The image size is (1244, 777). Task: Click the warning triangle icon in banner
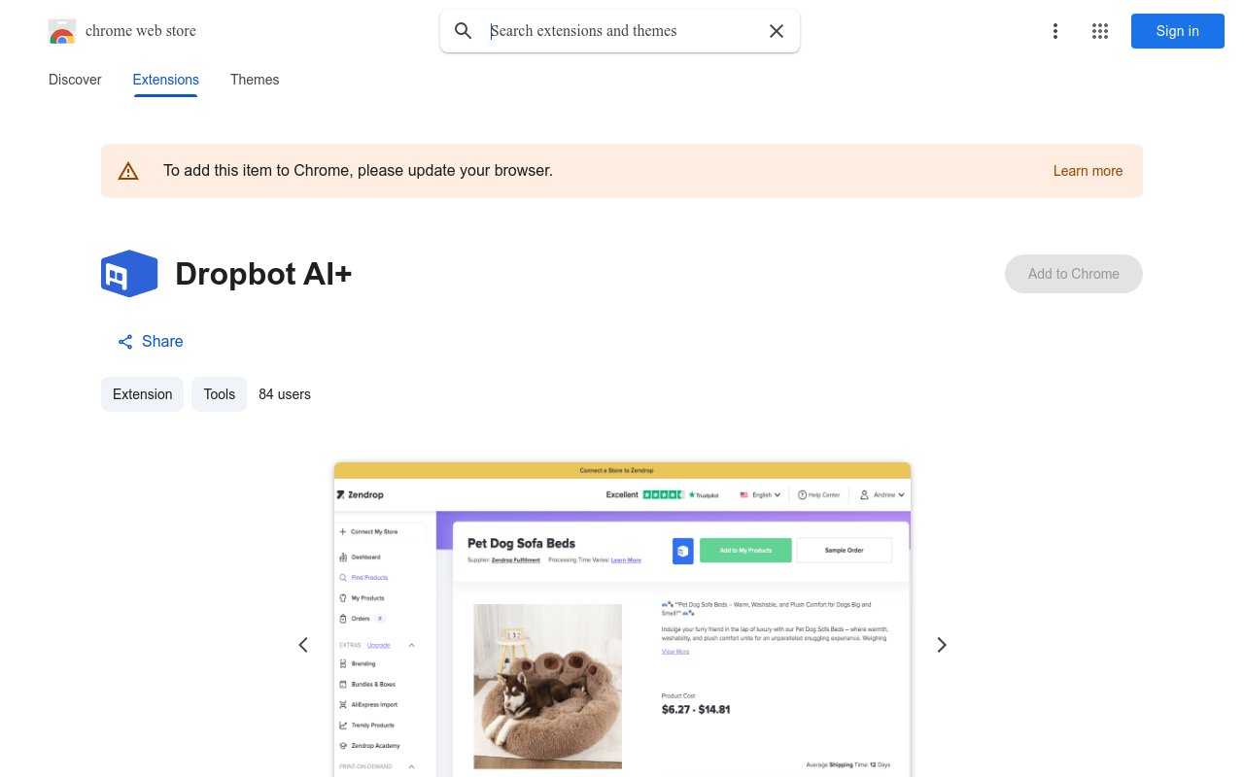coord(128,171)
